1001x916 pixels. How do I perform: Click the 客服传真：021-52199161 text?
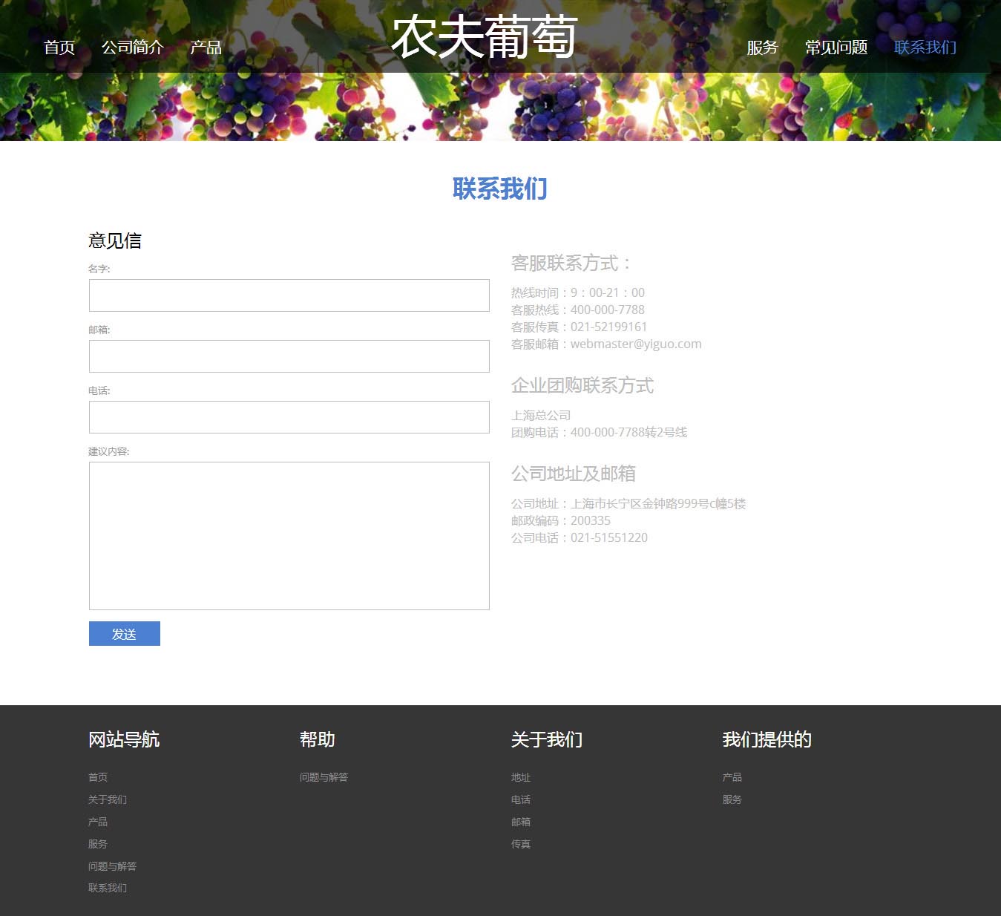[x=580, y=327]
